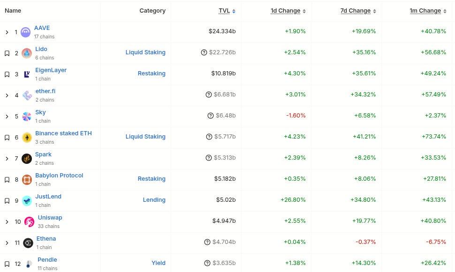Click the Babylon Protocol logo icon
Screen dimensions: 455x272
[x=27, y=179]
